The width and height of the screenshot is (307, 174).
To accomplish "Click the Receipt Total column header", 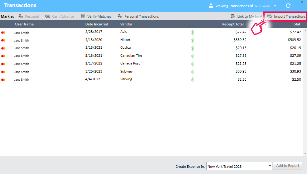I will pos(233,24).
